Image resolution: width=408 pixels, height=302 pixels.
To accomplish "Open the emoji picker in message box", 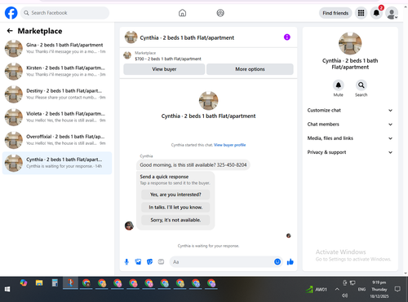I will coord(277,262).
